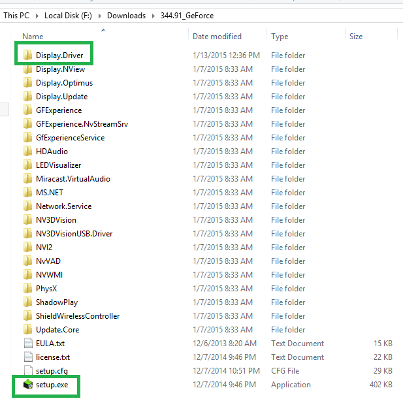Image resolution: width=403 pixels, height=403 pixels.
Task: Click the 15 KB size cell
Action: (x=383, y=343)
